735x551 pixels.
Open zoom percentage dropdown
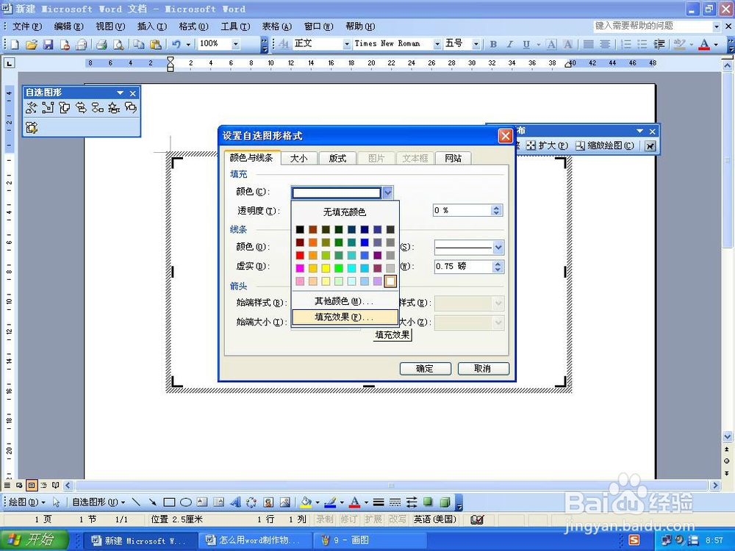(236, 44)
